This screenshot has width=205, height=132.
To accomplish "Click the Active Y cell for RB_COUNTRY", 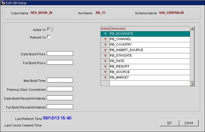I will (105, 45).
